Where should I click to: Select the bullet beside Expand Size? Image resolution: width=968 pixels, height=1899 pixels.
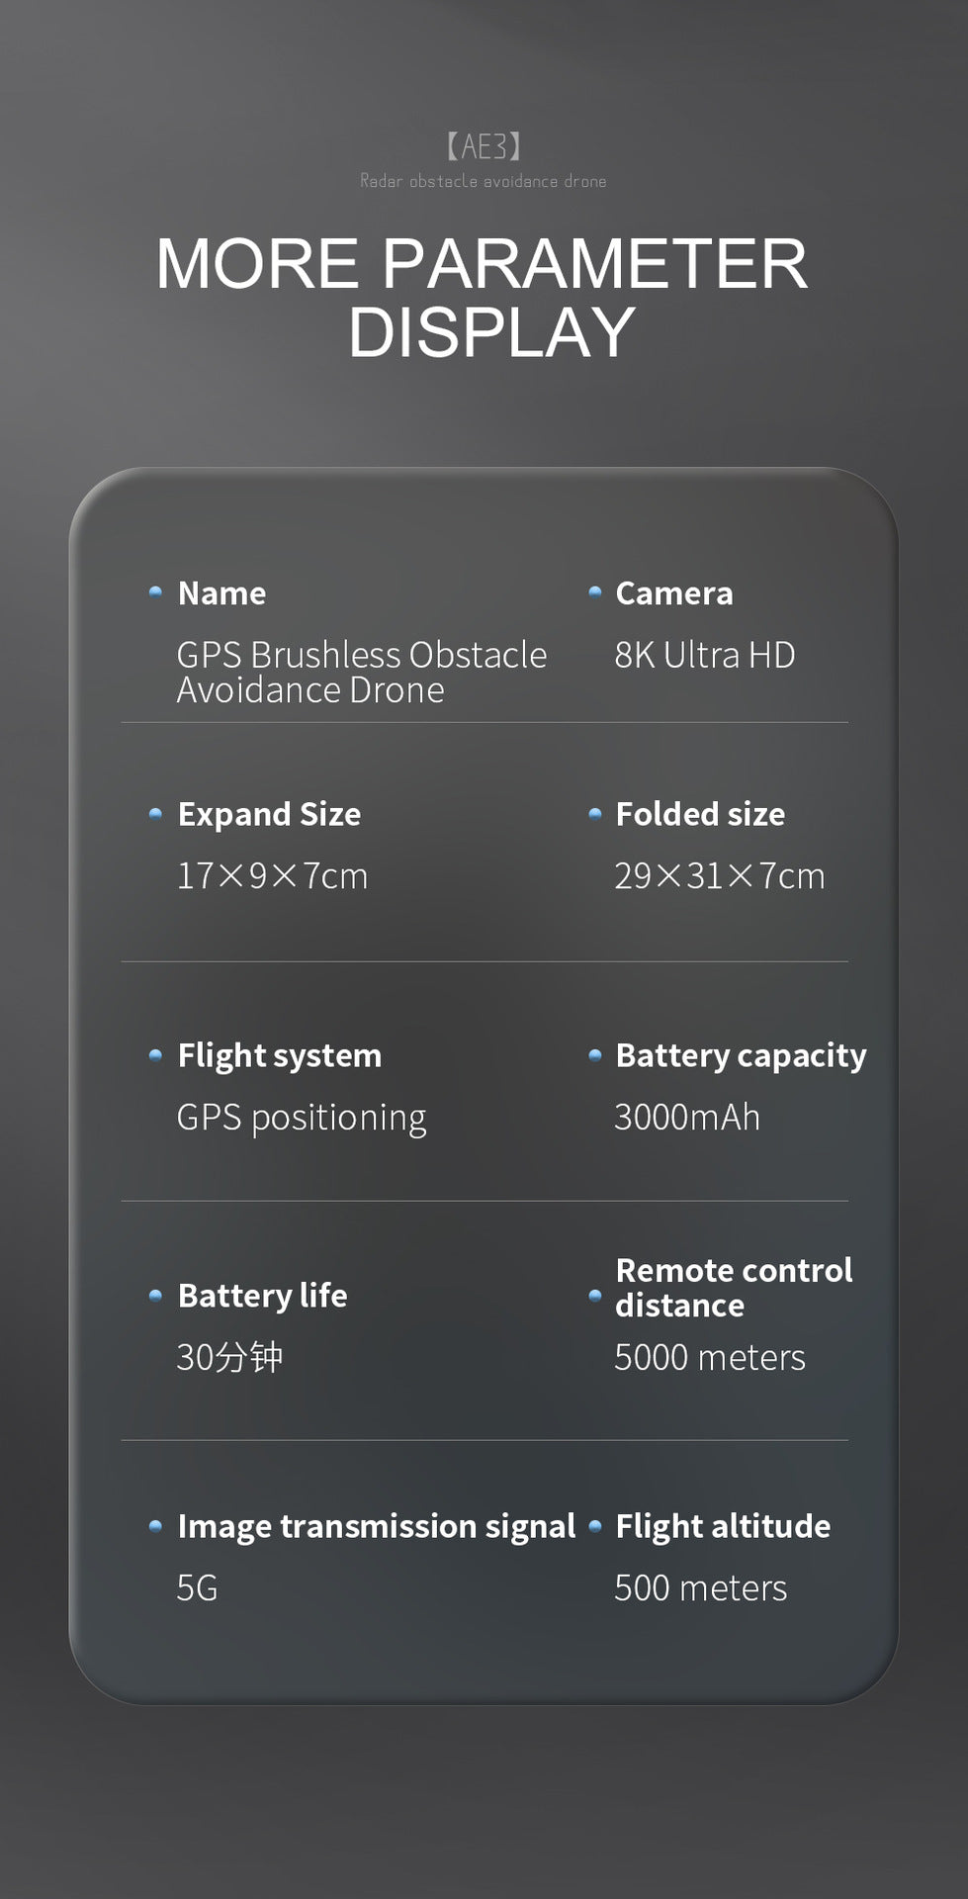[155, 814]
